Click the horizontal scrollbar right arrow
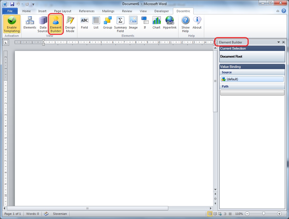 (211, 208)
